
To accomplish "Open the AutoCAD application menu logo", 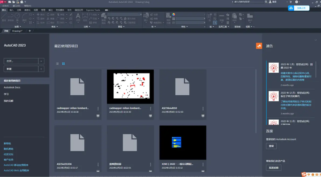I will [4, 2].
